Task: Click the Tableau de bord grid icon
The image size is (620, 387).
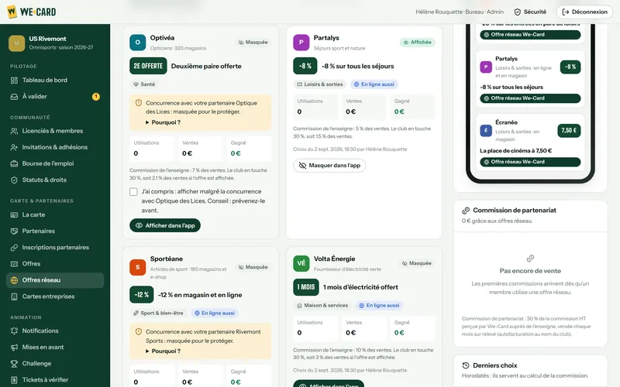Action: [14, 80]
